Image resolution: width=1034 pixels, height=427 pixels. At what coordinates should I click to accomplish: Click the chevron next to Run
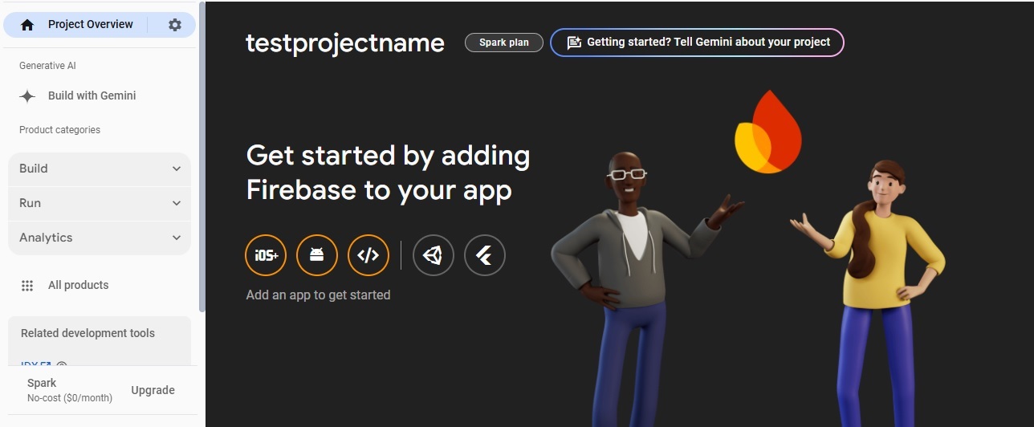pyautogui.click(x=177, y=203)
